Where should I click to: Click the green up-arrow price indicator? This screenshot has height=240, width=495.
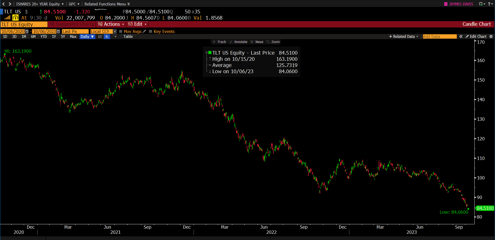click(41, 12)
